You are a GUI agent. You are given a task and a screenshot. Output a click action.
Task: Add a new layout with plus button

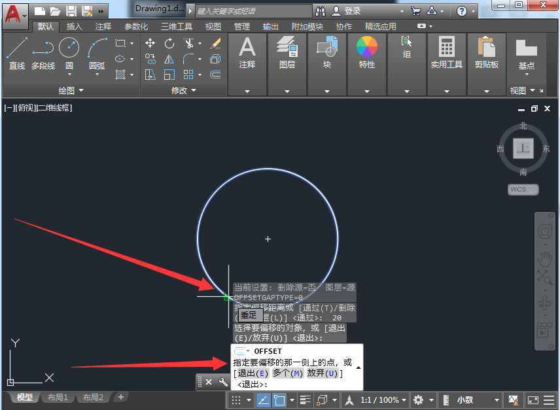point(121,397)
